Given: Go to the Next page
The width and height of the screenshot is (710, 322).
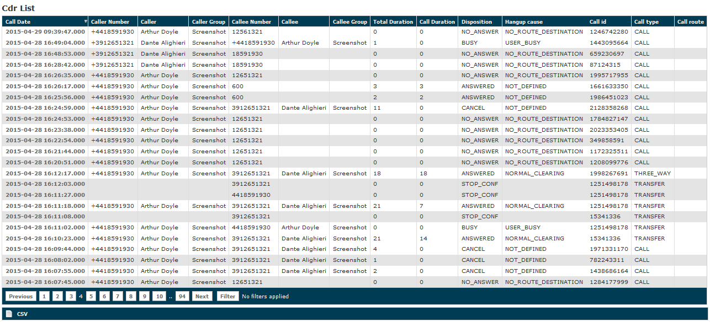Looking at the screenshot, I should 202,296.
